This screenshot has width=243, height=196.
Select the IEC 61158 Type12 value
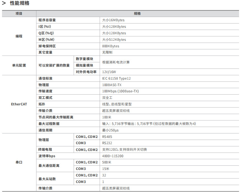(x=116, y=78)
